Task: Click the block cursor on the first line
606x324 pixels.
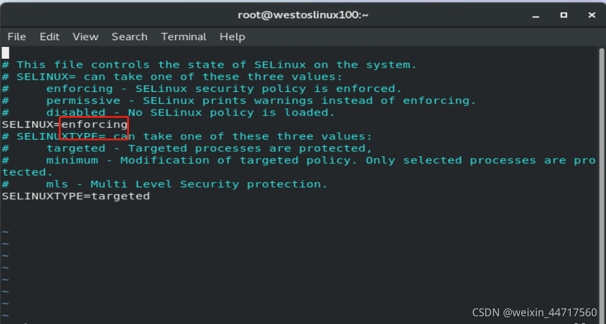Action: [x=6, y=53]
